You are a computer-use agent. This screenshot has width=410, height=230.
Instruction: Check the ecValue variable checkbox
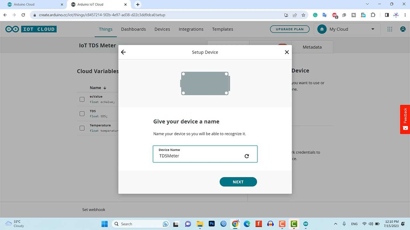coord(82,99)
